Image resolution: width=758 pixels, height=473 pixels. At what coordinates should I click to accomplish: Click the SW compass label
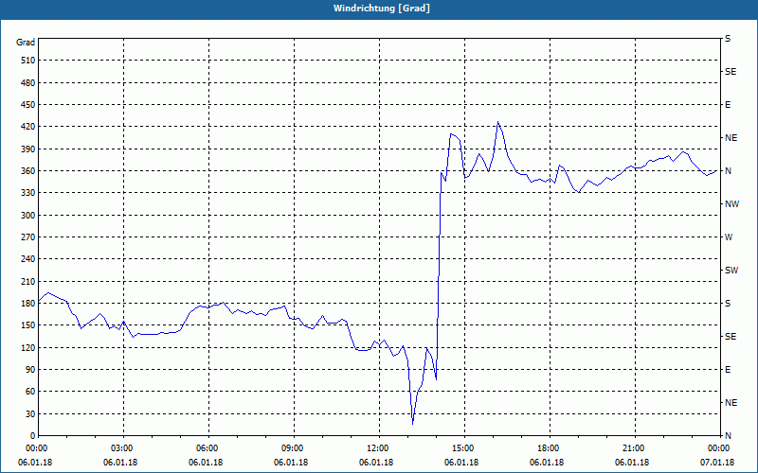pos(731,271)
